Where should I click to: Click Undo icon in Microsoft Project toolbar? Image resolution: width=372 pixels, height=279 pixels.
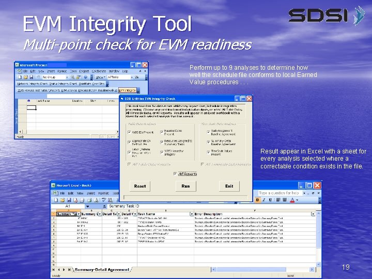38,78
